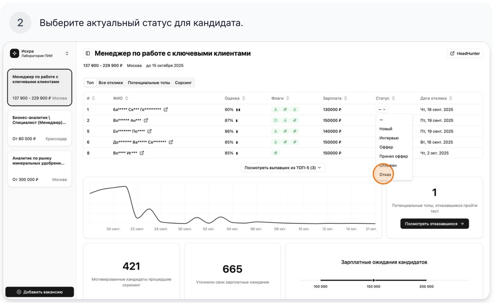
Task: Click the date Вт, 16 сент. 2025
Action: (x=437, y=142)
